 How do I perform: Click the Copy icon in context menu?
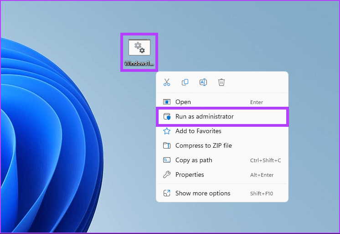click(x=185, y=82)
